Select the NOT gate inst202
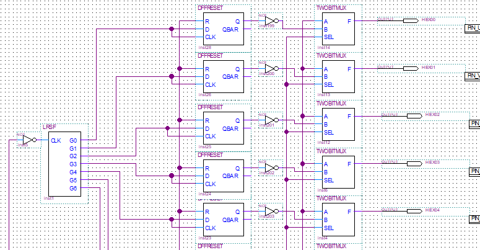 click(271, 168)
